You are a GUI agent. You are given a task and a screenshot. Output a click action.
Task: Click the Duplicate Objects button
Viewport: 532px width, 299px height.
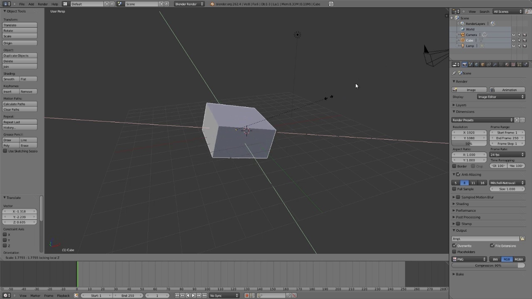click(20, 56)
